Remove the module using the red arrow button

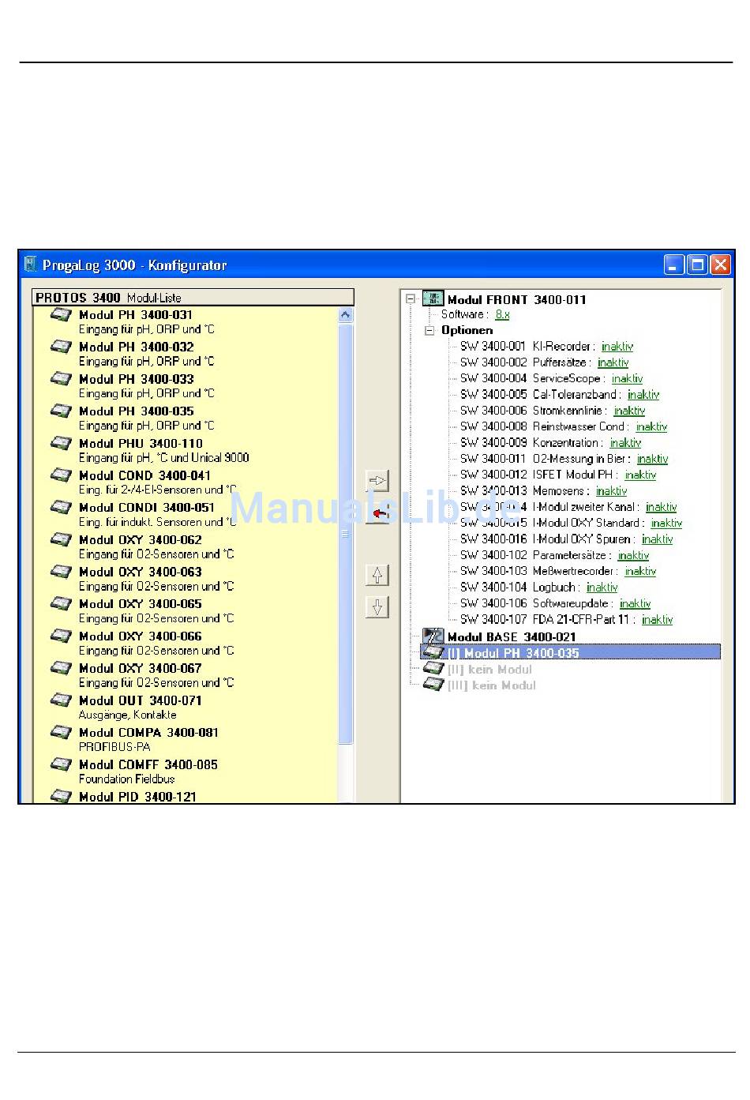pyautogui.click(x=377, y=513)
